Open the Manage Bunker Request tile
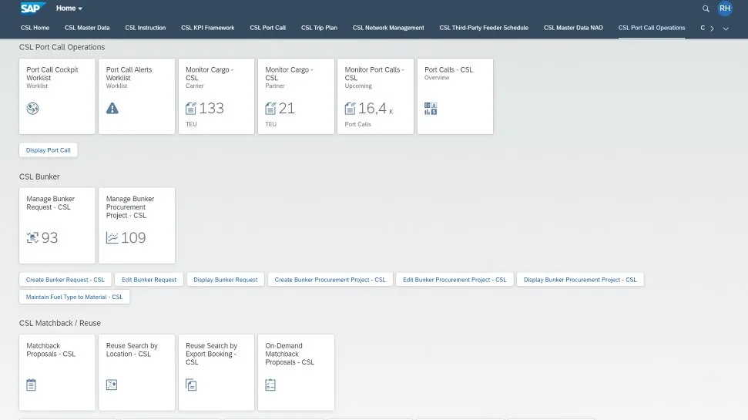The width and height of the screenshot is (748, 420). (57, 225)
